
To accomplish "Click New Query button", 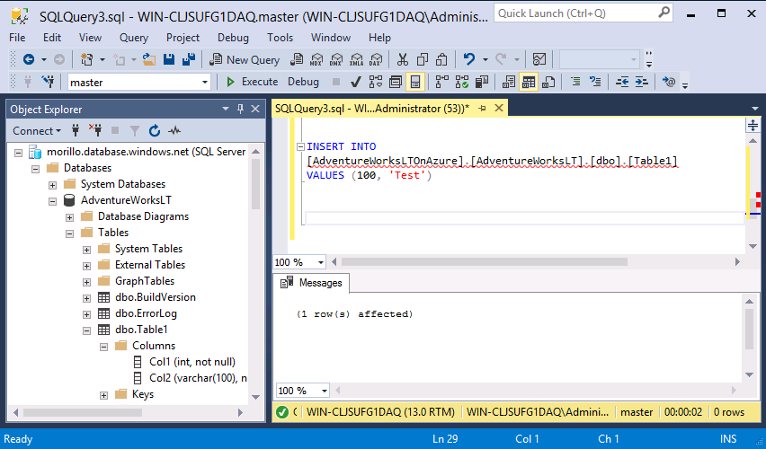I will click(245, 59).
